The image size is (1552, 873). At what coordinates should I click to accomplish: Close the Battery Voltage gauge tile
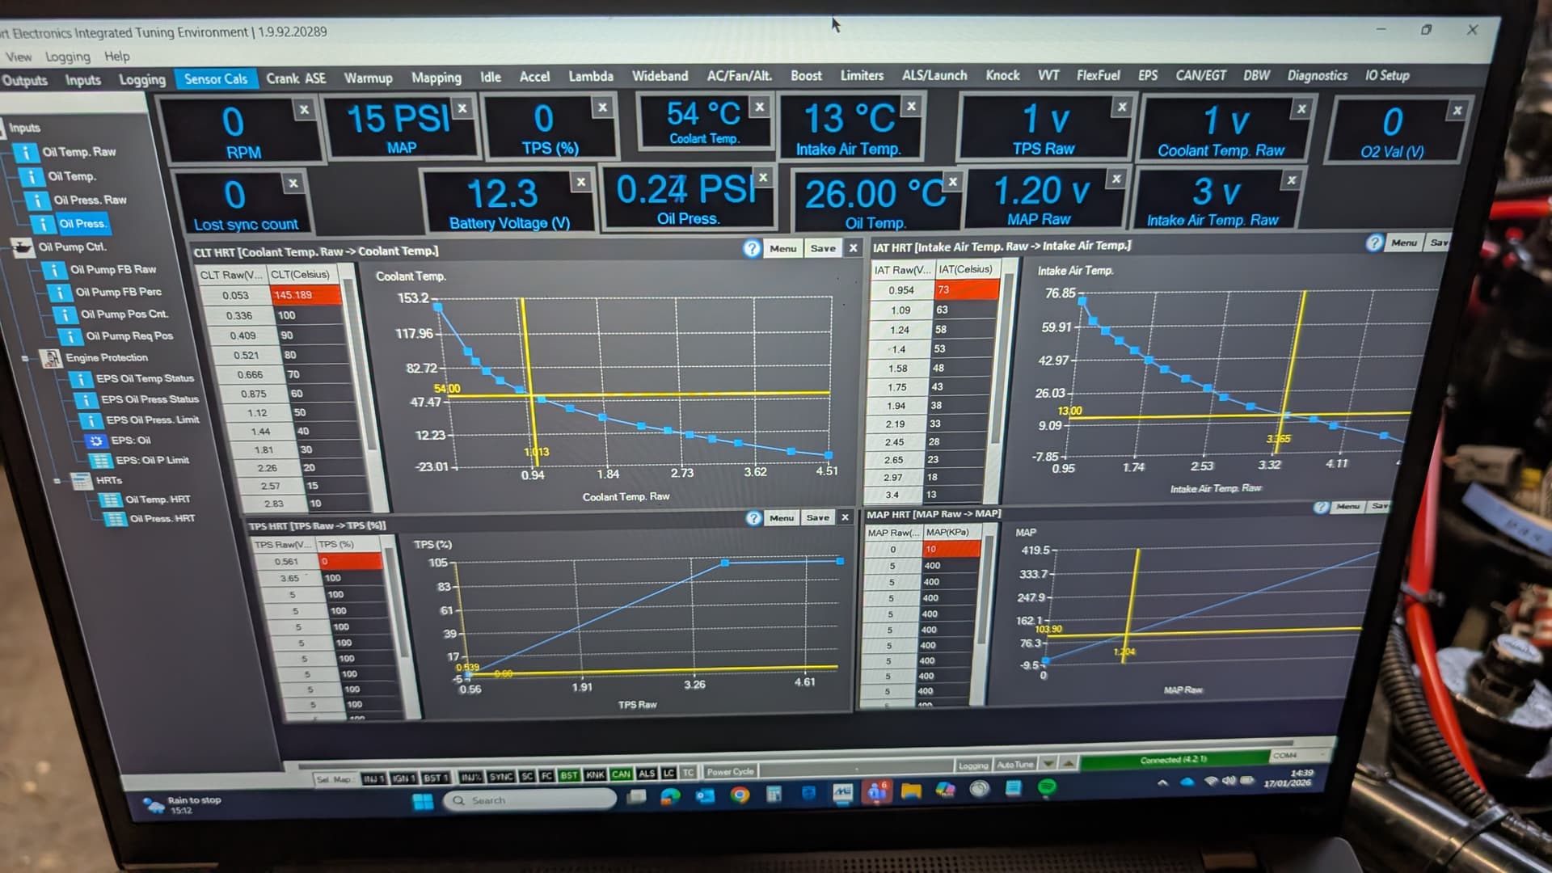(580, 183)
